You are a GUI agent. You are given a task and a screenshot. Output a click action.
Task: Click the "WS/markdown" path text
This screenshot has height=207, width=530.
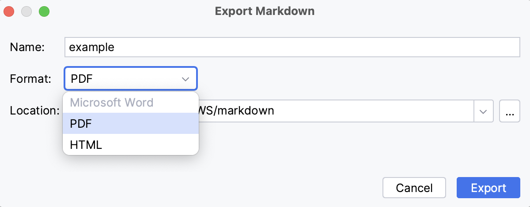(236, 110)
